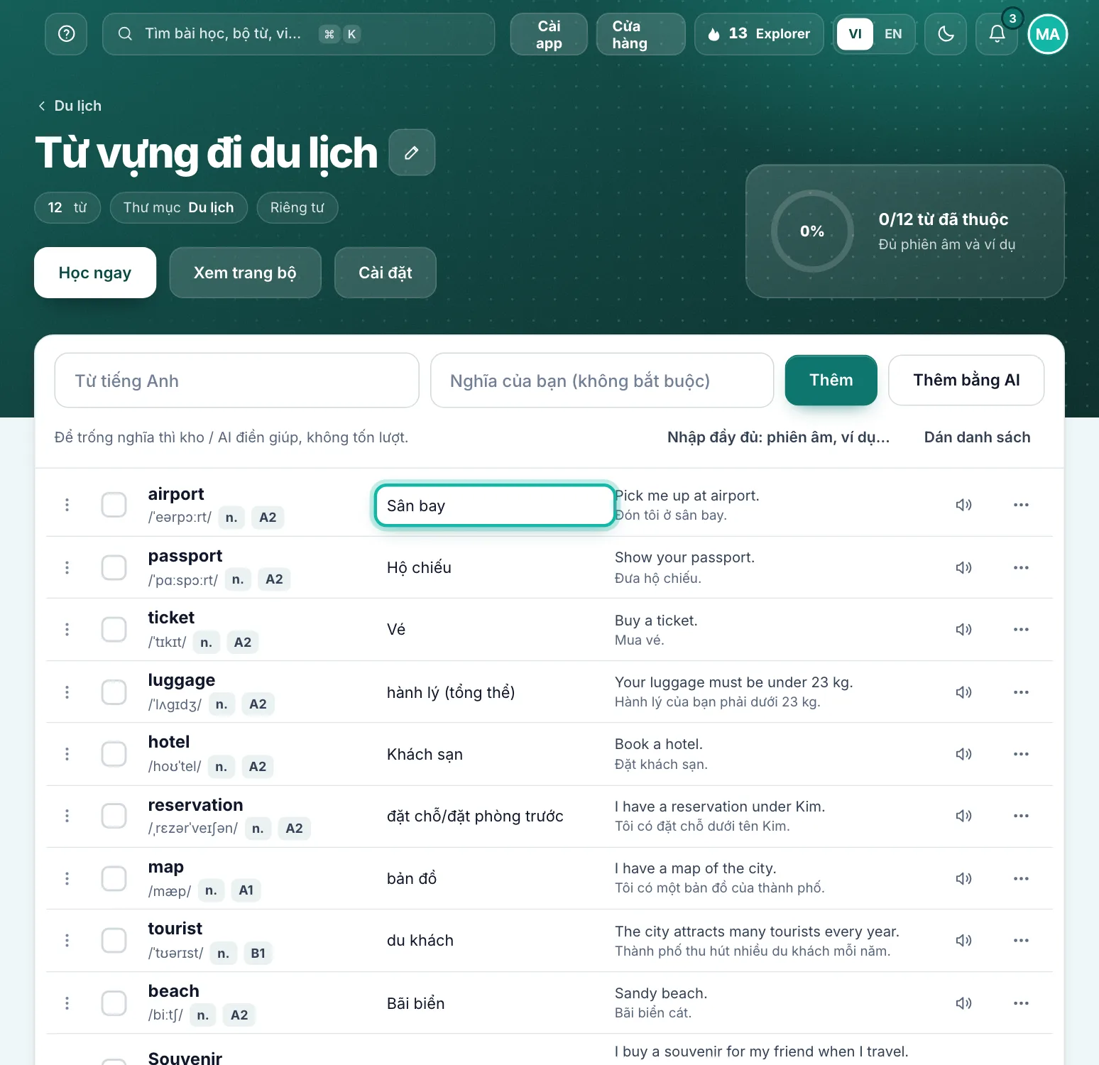1099x1065 pixels.
Task: Open MA user avatar menu
Action: 1047,34
